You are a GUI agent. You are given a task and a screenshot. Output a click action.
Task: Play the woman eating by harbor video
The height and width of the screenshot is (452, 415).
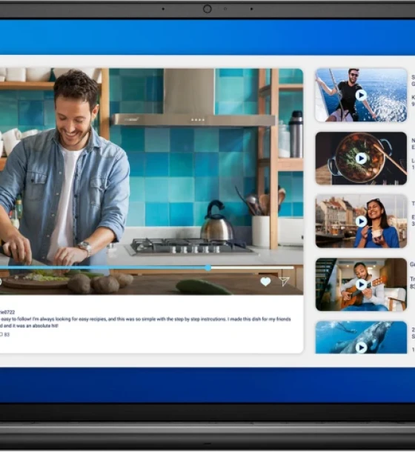pyautogui.click(x=361, y=222)
